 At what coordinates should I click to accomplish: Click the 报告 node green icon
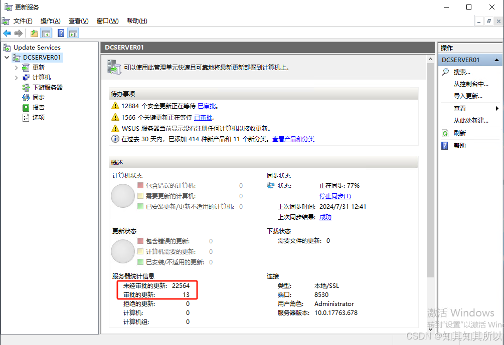point(26,108)
